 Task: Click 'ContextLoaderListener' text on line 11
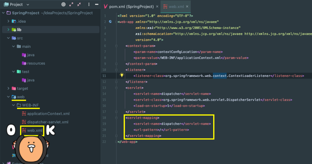tap(249, 76)
